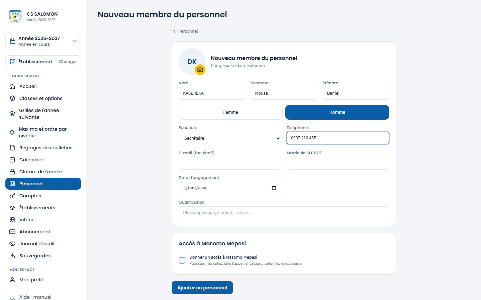Click the Calendrier icon in sidebar
The height and width of the screenshot is (300, 481).
12,160
